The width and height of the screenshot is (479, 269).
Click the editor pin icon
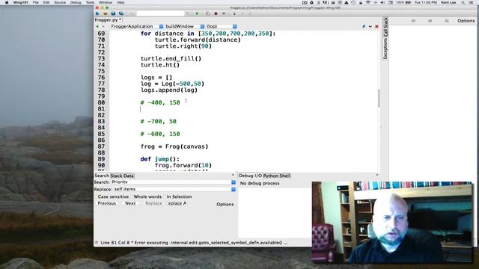coord(364,27)
